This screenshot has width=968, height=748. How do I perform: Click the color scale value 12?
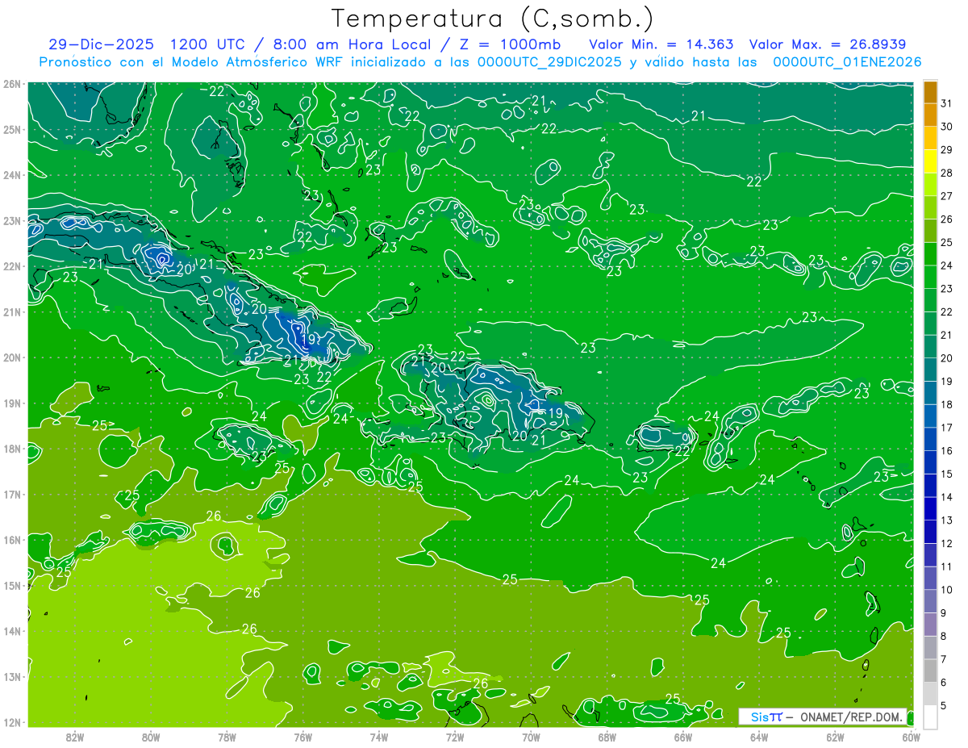pos(947,544)
